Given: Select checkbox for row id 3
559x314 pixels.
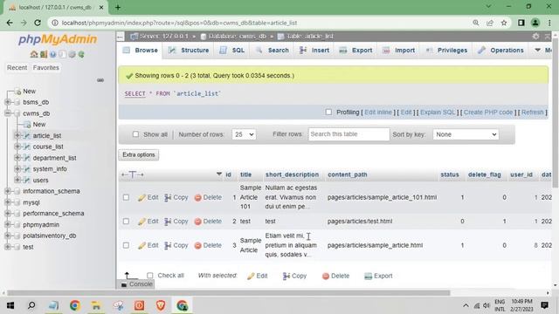Looking at the screenshot, I should pos(126,245).
